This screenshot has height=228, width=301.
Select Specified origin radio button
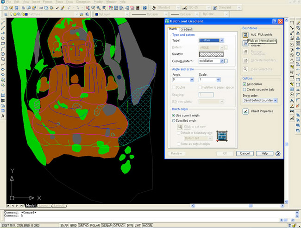point(174,121)
